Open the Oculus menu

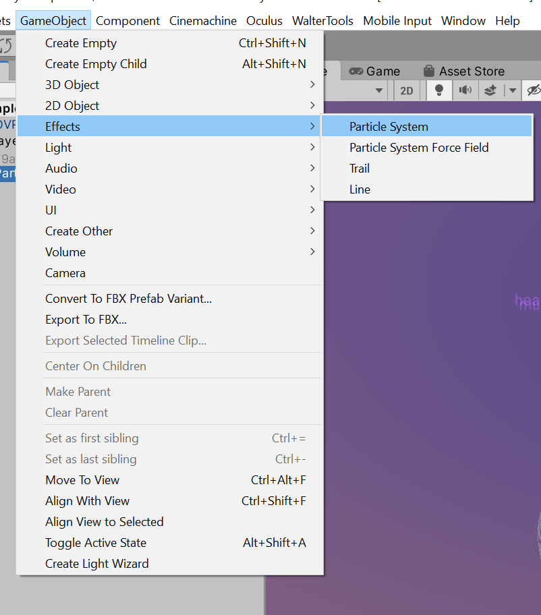264,20
